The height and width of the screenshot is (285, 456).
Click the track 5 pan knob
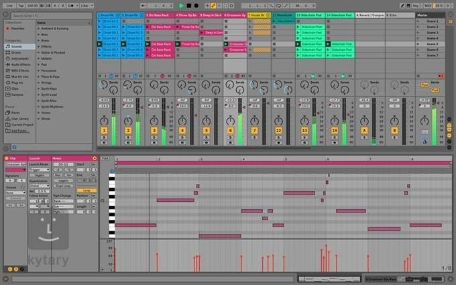click(x=206, y=121)
